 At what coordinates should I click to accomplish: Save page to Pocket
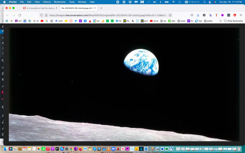click(x=192, y=15)
